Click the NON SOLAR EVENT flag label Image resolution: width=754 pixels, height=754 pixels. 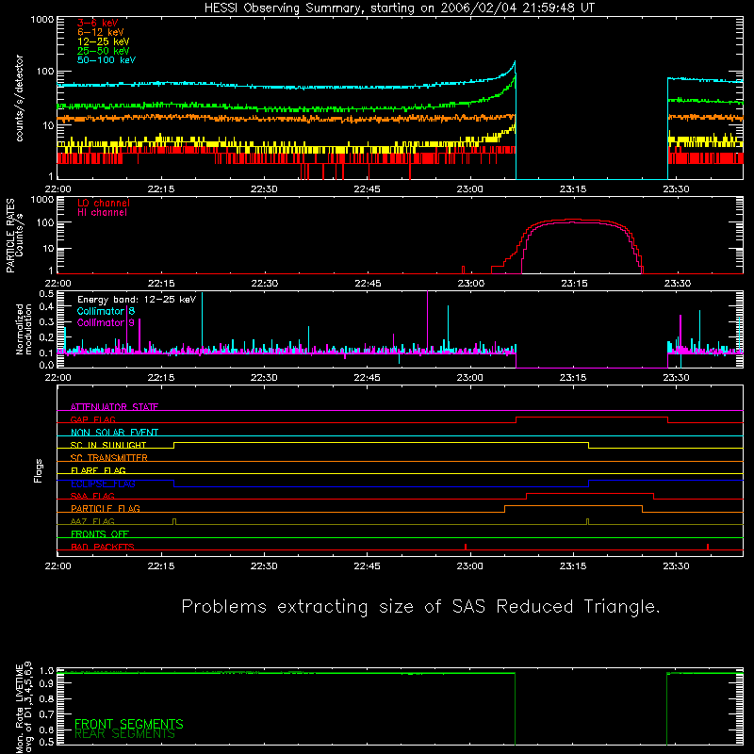pos(114,433)
